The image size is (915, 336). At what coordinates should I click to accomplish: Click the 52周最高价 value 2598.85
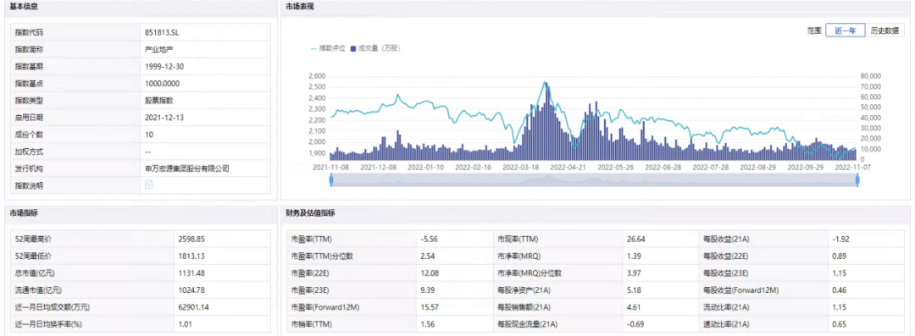tap(192, 239)
